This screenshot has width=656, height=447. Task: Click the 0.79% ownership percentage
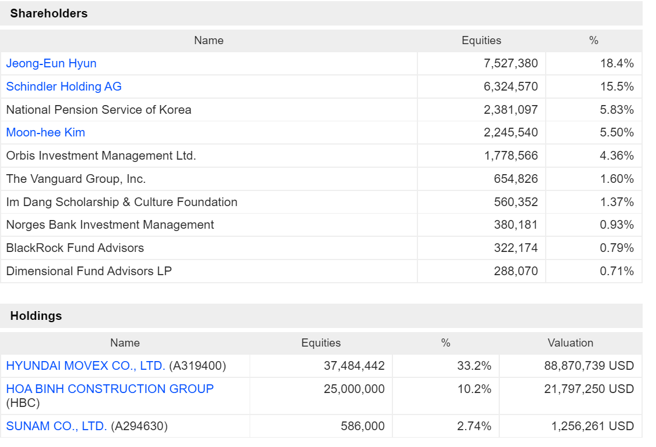[617, 248]
